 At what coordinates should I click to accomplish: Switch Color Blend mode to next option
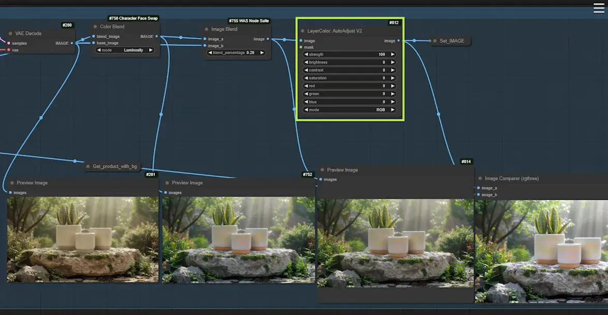tap(151, 50)
